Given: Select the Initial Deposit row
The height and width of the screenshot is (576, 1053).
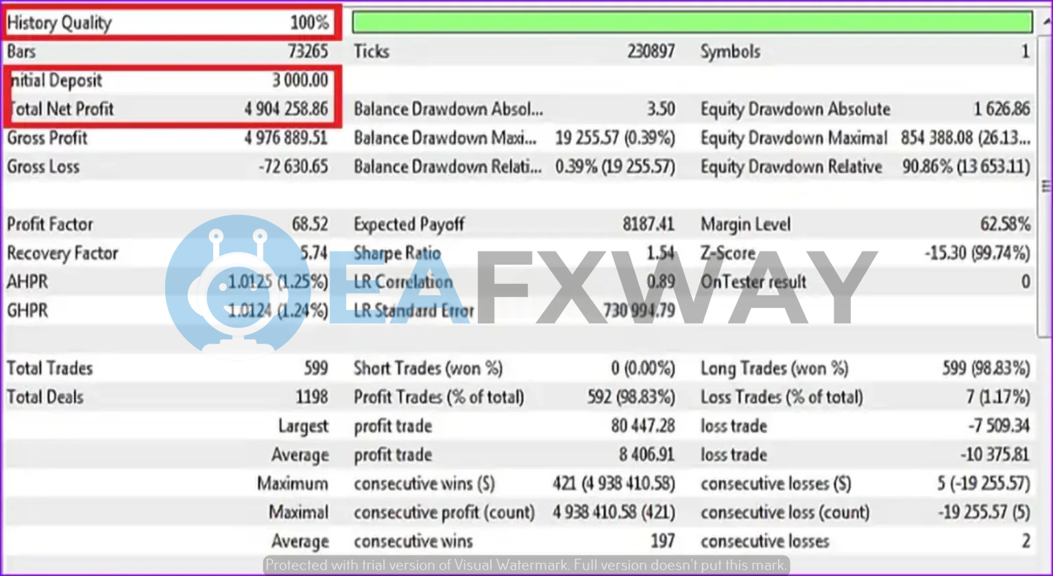Looking at the screenshot, I should [x=171, y=80].
